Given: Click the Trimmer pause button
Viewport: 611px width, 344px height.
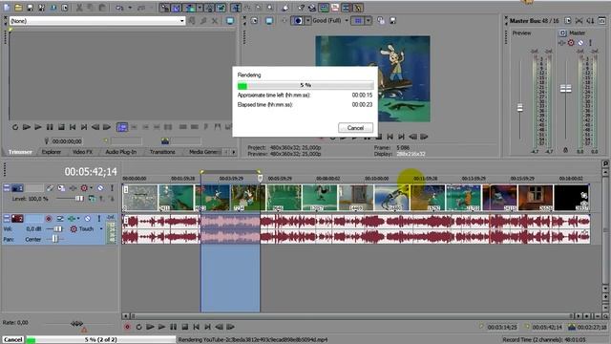Looking at the screenshot, I should 50,127.
